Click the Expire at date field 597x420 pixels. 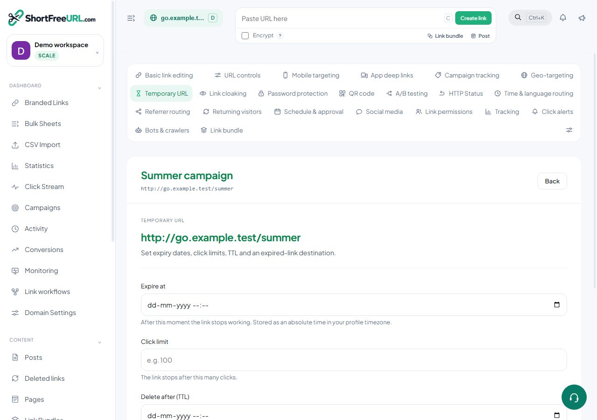pyautogui.click(x=354, y=305)
